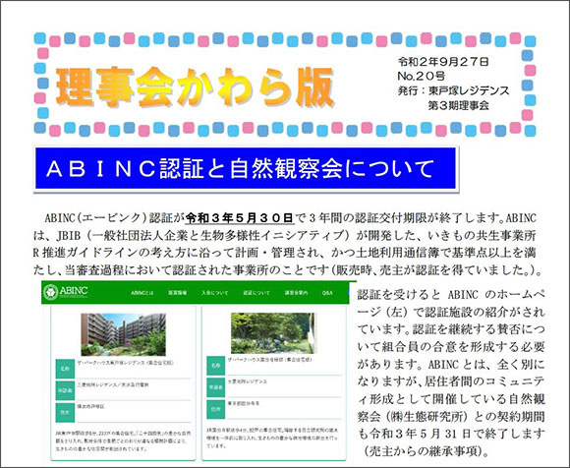Select the 認証について navigation item
This screenshot has width=570, height=468.
[x=256, y=293]
